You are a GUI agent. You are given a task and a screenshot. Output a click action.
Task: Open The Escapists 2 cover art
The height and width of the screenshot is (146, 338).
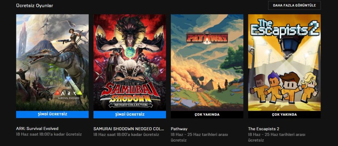point(284,62)
